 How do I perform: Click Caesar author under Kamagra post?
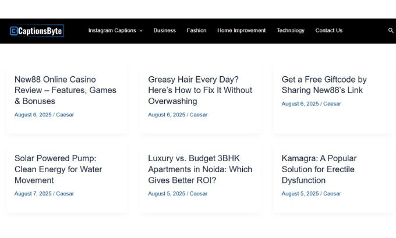pos(332,194)
